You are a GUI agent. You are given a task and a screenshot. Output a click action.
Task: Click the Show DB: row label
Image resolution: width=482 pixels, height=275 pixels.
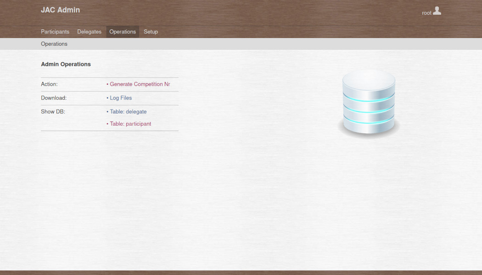click(53, 112)
